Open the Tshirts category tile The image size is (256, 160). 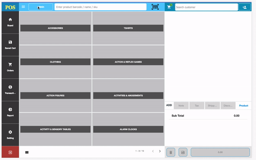(x=128, y=28)
